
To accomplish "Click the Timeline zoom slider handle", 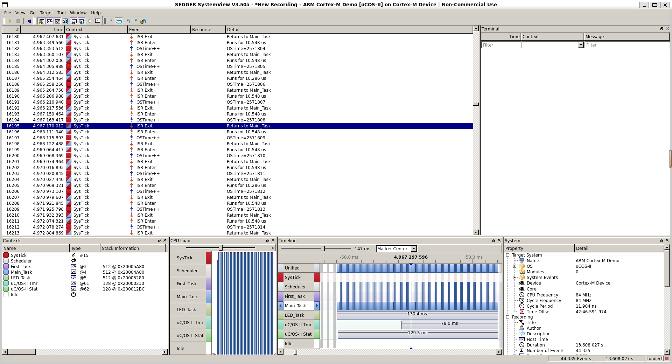I will 323,248.
